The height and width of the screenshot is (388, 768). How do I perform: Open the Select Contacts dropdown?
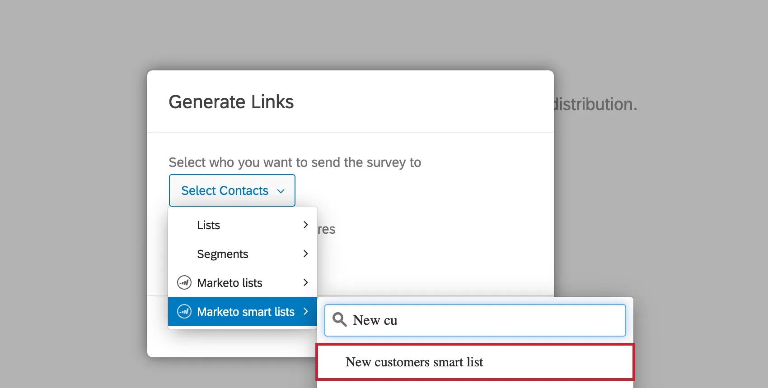pos(232,190)
